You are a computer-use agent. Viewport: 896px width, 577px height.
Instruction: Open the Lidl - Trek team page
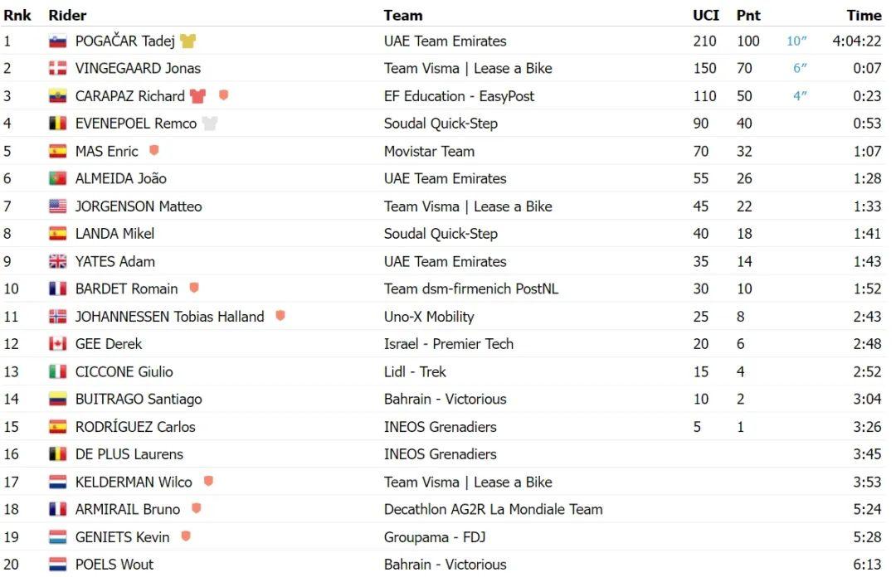pos(415,371)
